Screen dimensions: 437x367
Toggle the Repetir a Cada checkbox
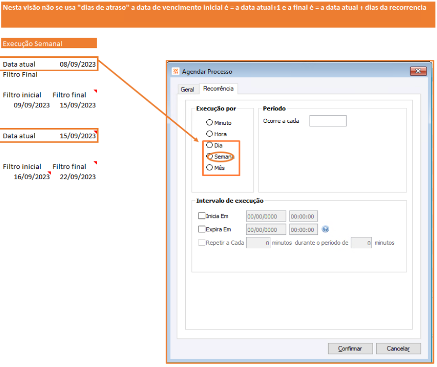tap(202, 243)
